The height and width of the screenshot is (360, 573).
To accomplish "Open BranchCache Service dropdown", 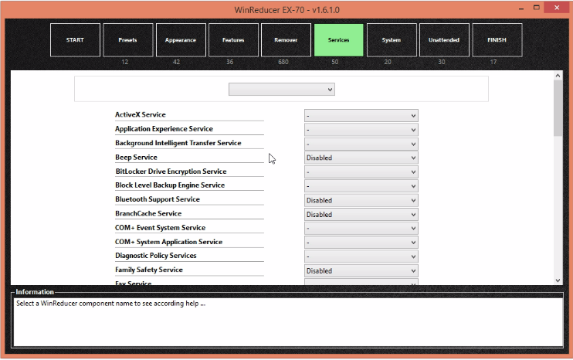I will point(361,215).
